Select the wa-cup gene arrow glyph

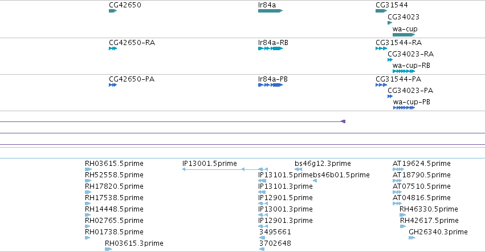point(404,35)
